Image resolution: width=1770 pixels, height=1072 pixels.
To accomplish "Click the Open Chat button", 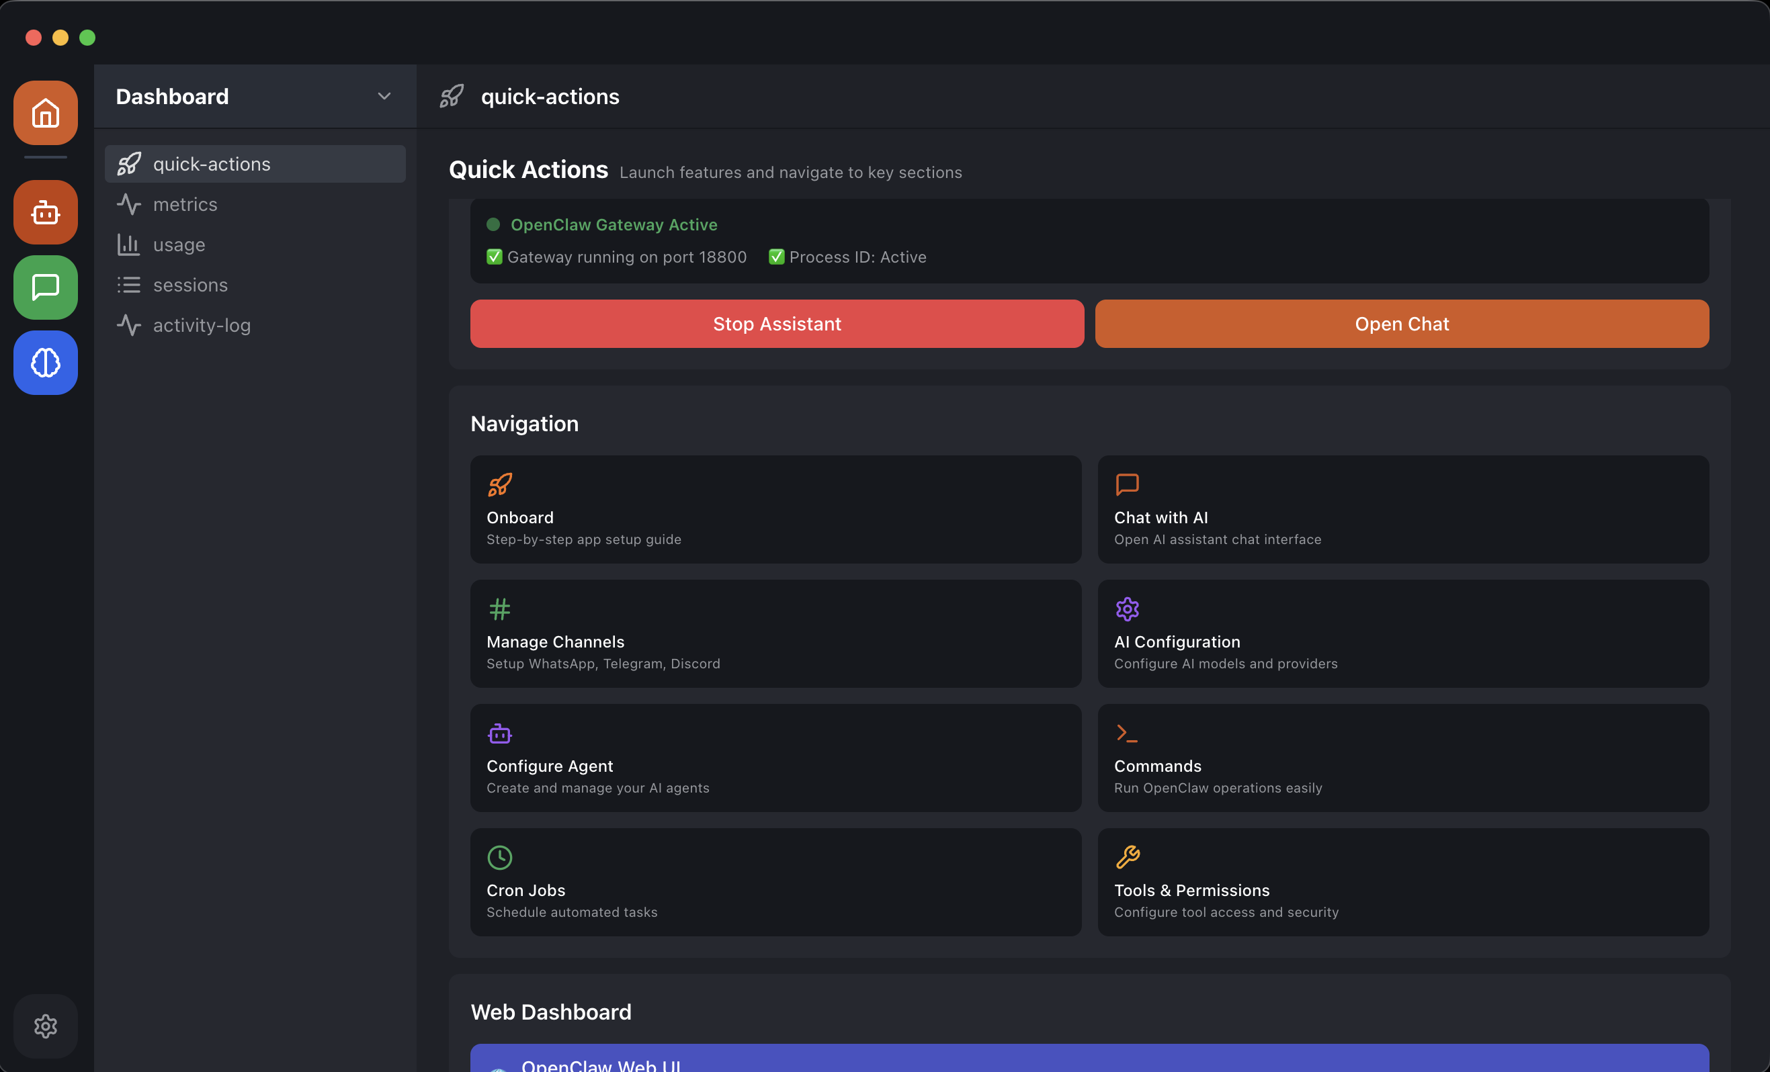I will (x=1401, y=324).
